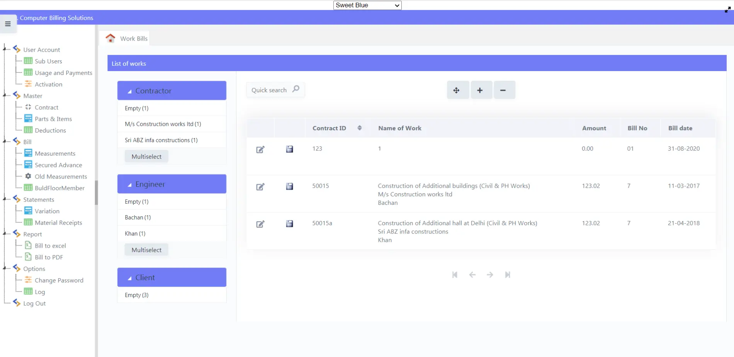
Task: Open the Work Bills tab
Action: coord(134,39)
